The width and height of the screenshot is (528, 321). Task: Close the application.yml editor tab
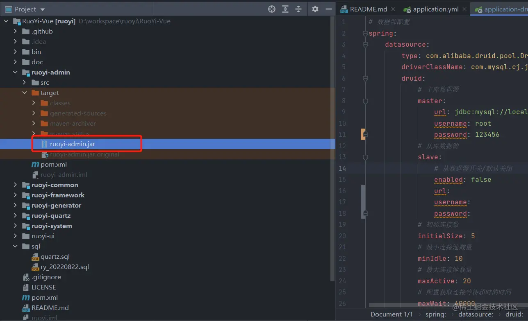pos(464,9)
